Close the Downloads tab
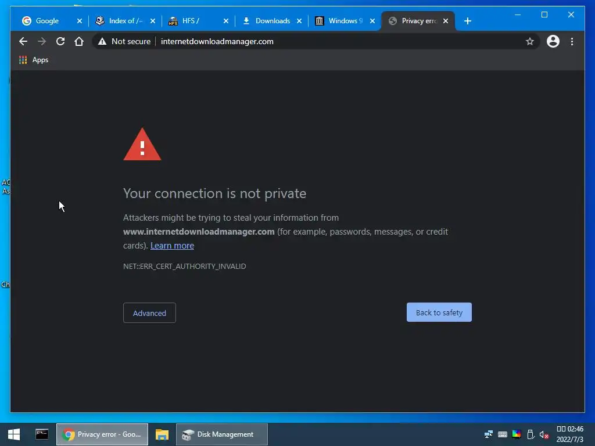Image resolution: width=595 pixels, height=446 pixels. [x=299, y=21]
